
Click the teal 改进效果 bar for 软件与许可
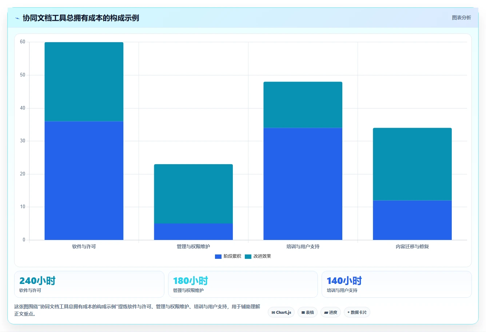coord(84,82)
